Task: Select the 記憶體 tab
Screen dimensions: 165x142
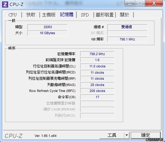Action: click(x=67, y=14)
